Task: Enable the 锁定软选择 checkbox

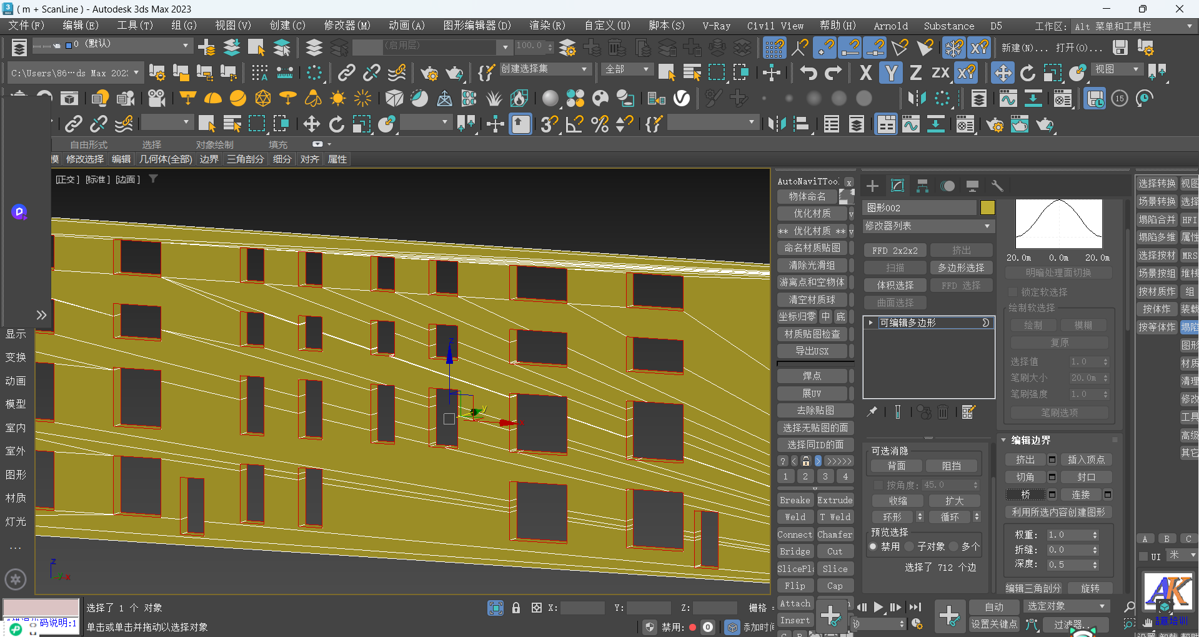Action: [x=1013, y=292]
